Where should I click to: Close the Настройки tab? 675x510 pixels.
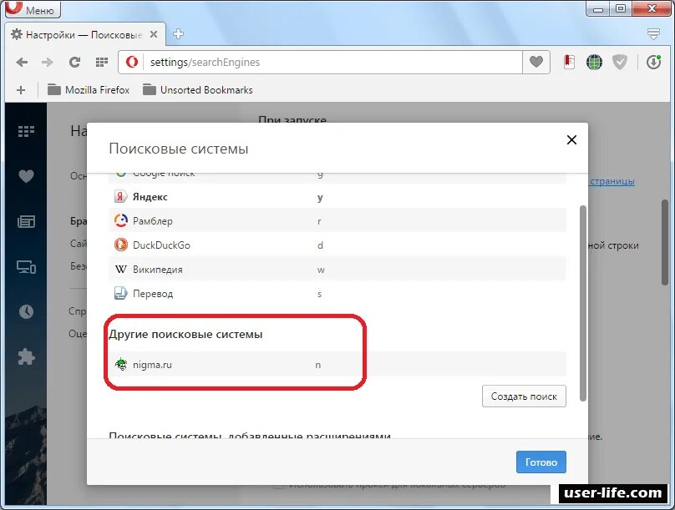[154, 34]
